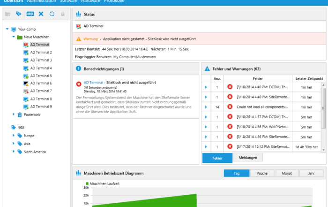Click the new folder toolbar icon
The width and height of the screenshot is (328, 207).
click(7, 14)
